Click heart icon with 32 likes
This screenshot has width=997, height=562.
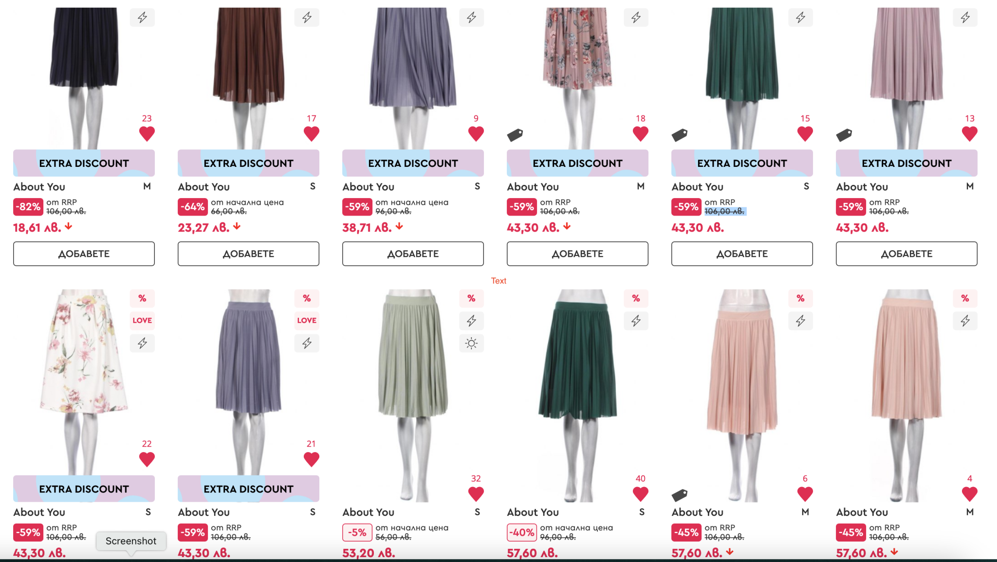(476, 494)
